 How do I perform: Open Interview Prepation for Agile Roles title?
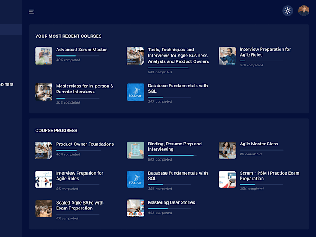pyautogui.click(x=79, y=176)
